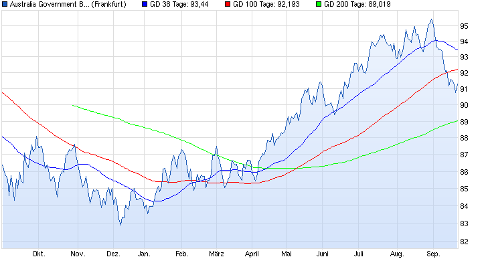Click the 'Okt.' month label on x-axis
The height and width of the screenshot is (271, 486).
point(39,254)
